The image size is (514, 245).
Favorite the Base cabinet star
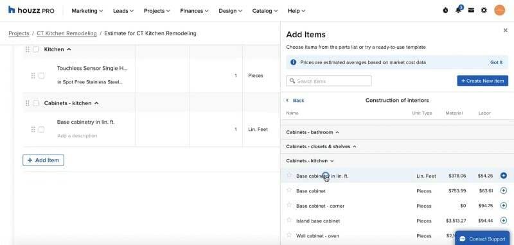[x=288, y=190]
